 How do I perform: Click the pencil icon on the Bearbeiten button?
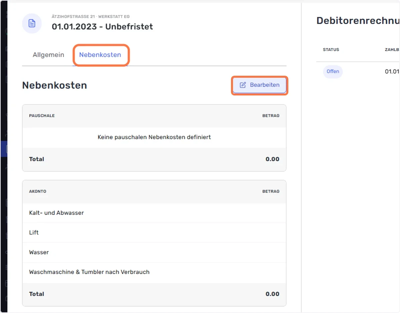tap(243, 85)
